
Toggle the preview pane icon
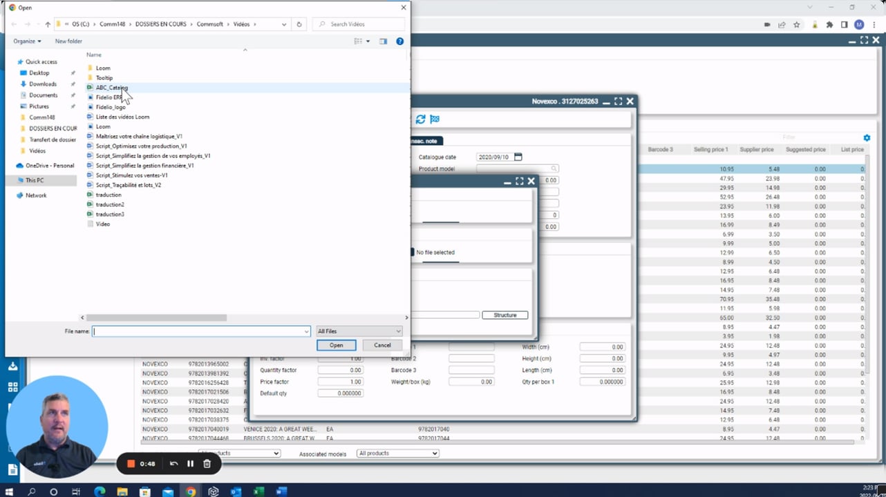point(383,41)
